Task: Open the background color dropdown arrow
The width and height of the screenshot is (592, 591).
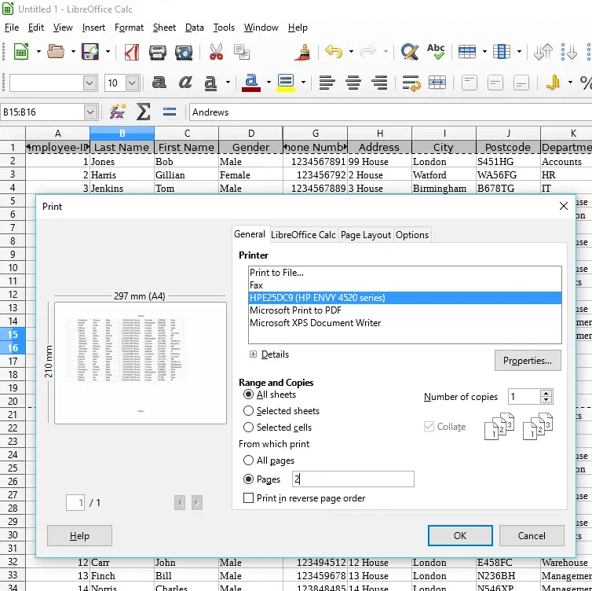Action: [x=303, y=83]
